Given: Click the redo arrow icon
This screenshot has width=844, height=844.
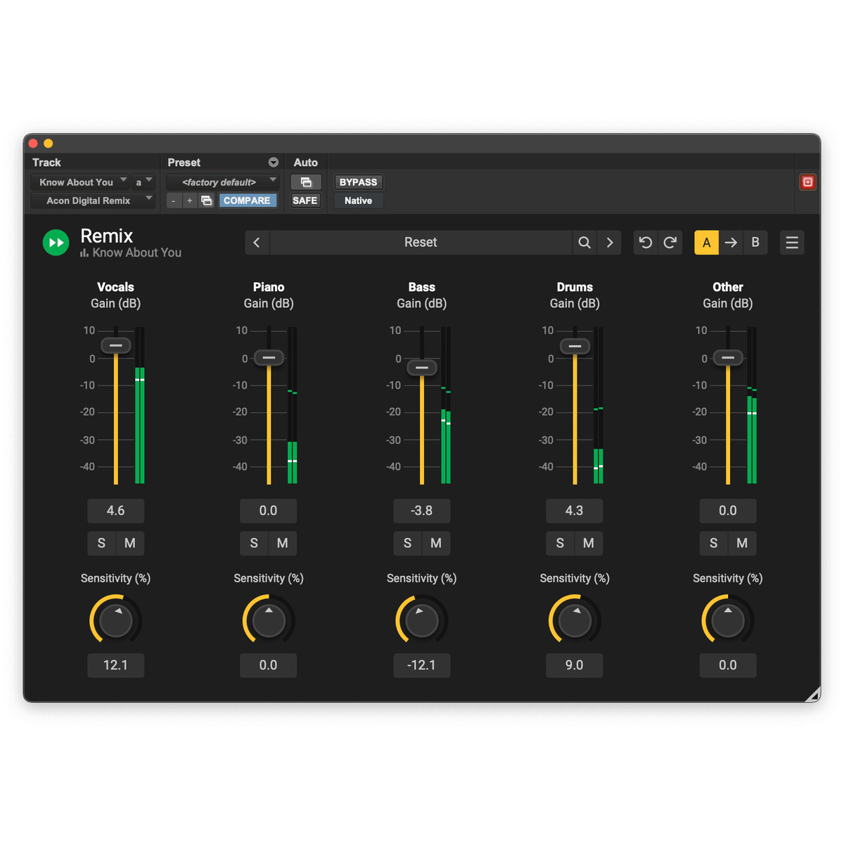Looking at the screenshot, I should [670, 243].
